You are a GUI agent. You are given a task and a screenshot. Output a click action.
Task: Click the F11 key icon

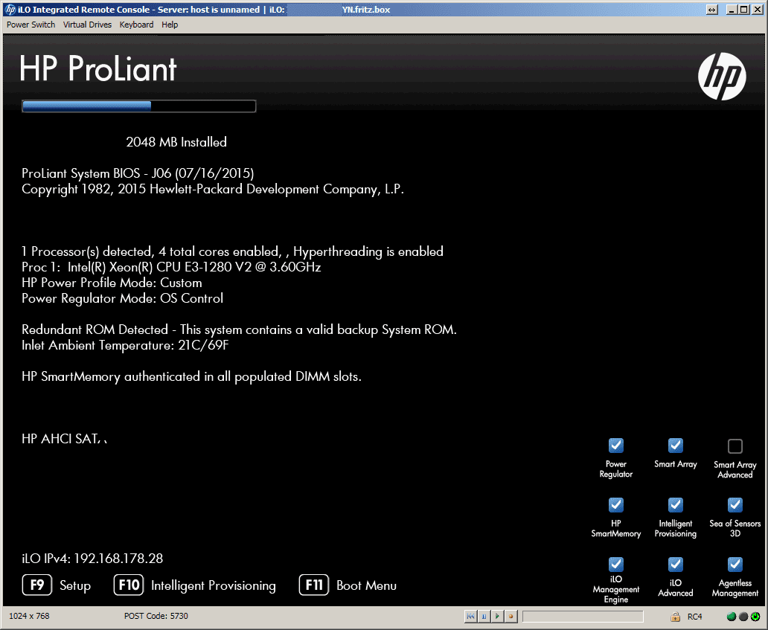(x=314, y=585)
